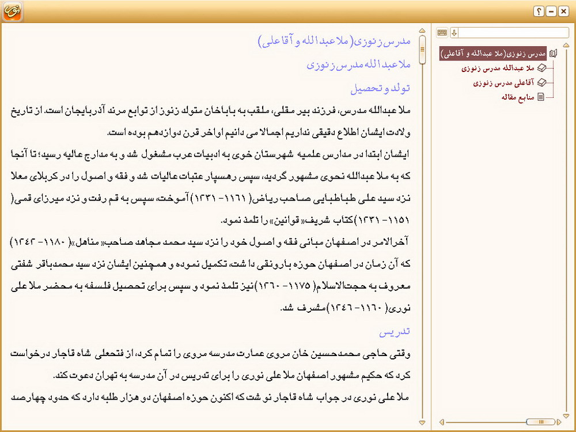Open the virtual keyboard icon
Image resolution: width=576 pixels, height=432 pixels.
tap(442, 33)
